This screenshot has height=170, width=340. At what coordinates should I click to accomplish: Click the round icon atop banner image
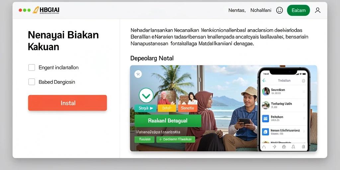tap(138, 74)
